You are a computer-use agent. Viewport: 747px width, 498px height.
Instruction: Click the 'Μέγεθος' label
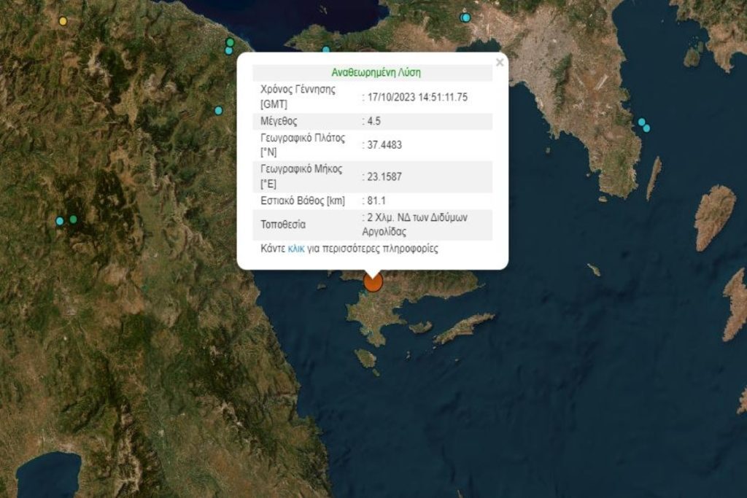coord(279,121)
